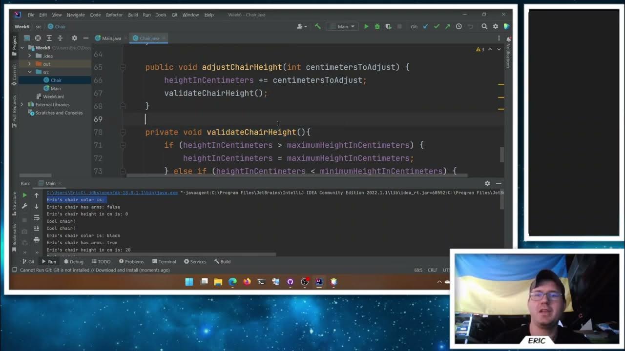625x351 pixels.
Task: Open the File menu
Action: (31, 15)
